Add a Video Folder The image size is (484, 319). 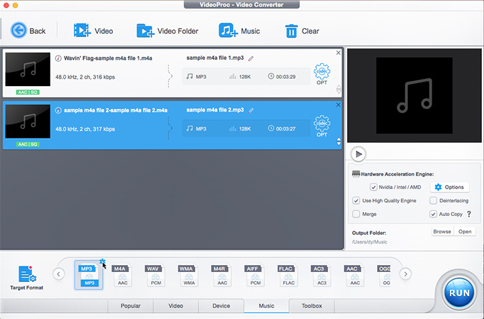point(145,30)
